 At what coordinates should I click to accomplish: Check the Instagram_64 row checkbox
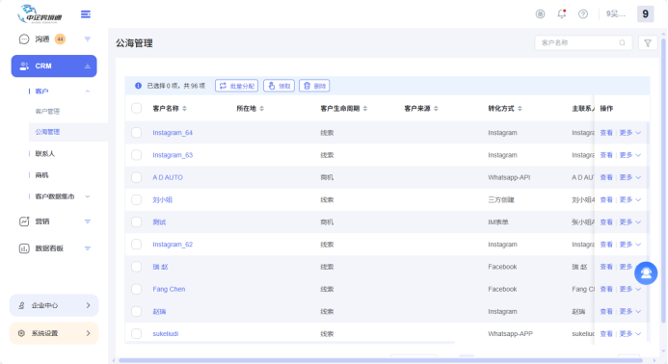click(x=136, y=132)
